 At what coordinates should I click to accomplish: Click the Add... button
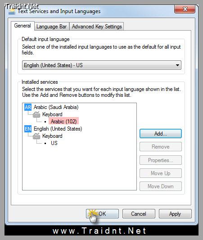coord(161,134)
